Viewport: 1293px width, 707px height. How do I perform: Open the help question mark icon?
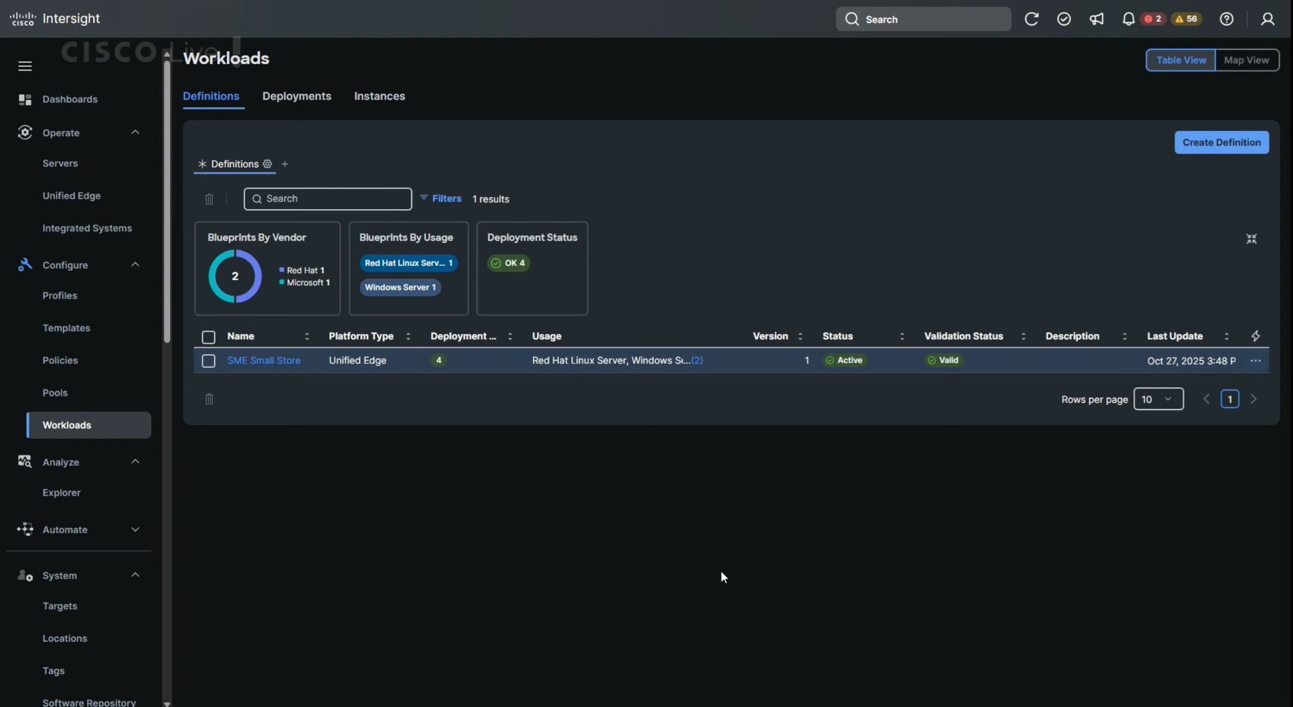pyautogui.click(x=1226, y=19)
